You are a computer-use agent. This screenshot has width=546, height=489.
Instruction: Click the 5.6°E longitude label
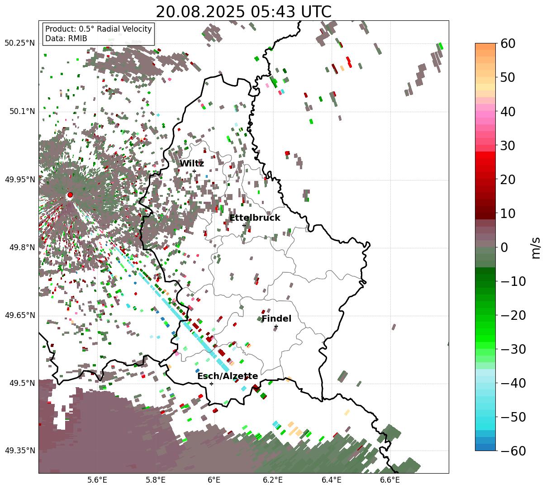tap(97, 480)
